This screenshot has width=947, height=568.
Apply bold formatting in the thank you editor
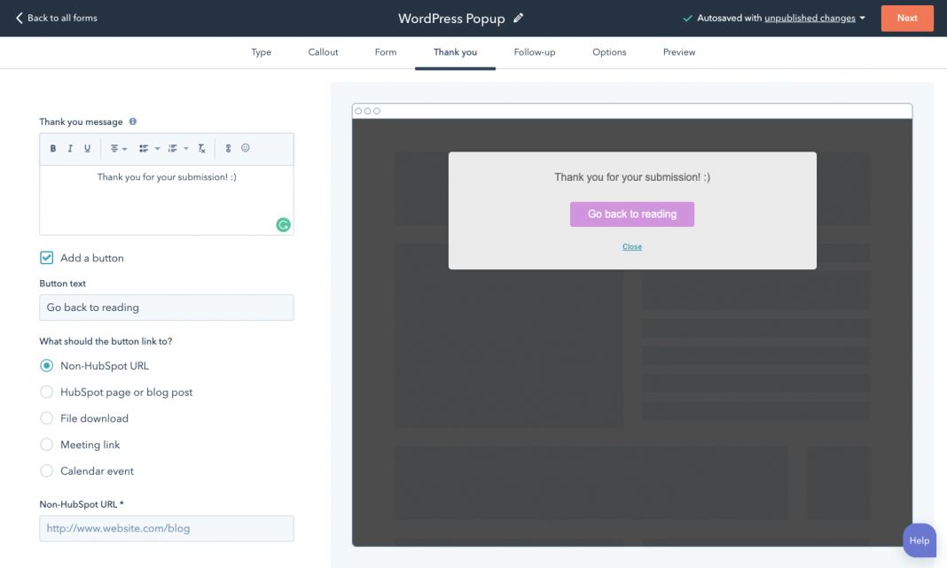[x=52, y=148]
